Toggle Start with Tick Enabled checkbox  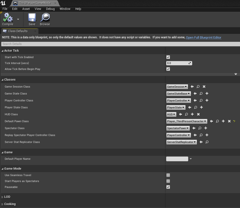pos(168,57)
